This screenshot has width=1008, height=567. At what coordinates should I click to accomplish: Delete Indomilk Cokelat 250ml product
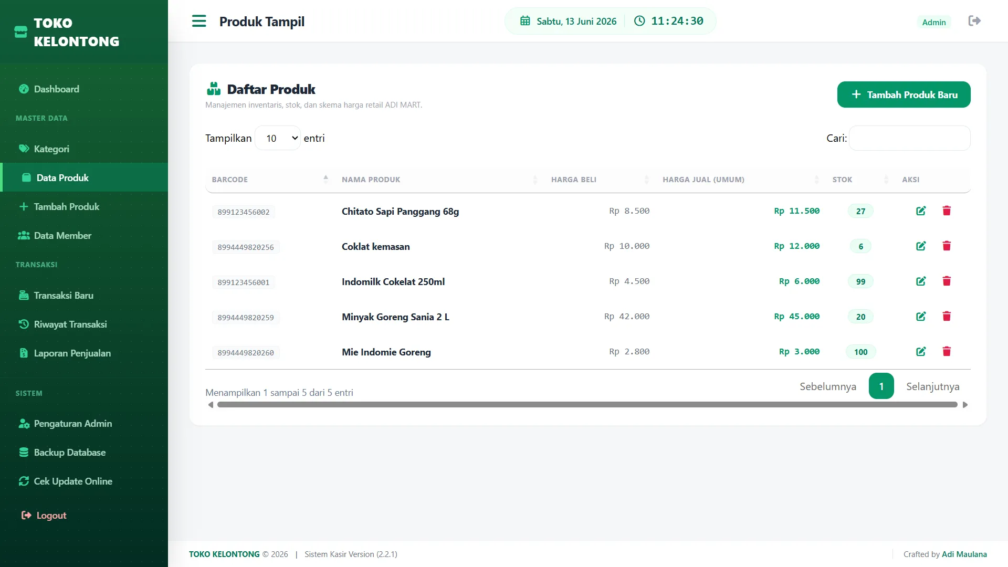point(947,281)
